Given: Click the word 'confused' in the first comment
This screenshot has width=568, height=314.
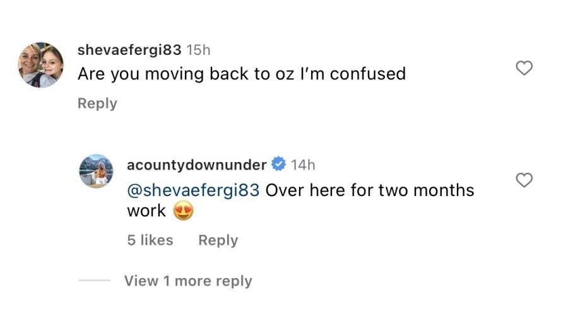Looking at the screenshot, I should [368, 74].
